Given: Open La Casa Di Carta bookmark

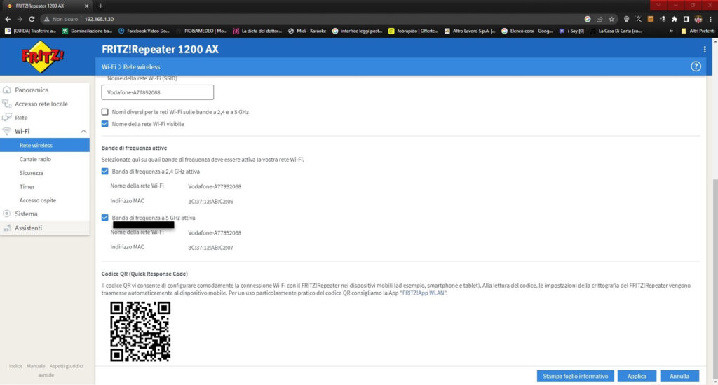Looking at the screenshot, I should (x=616, y=31).
